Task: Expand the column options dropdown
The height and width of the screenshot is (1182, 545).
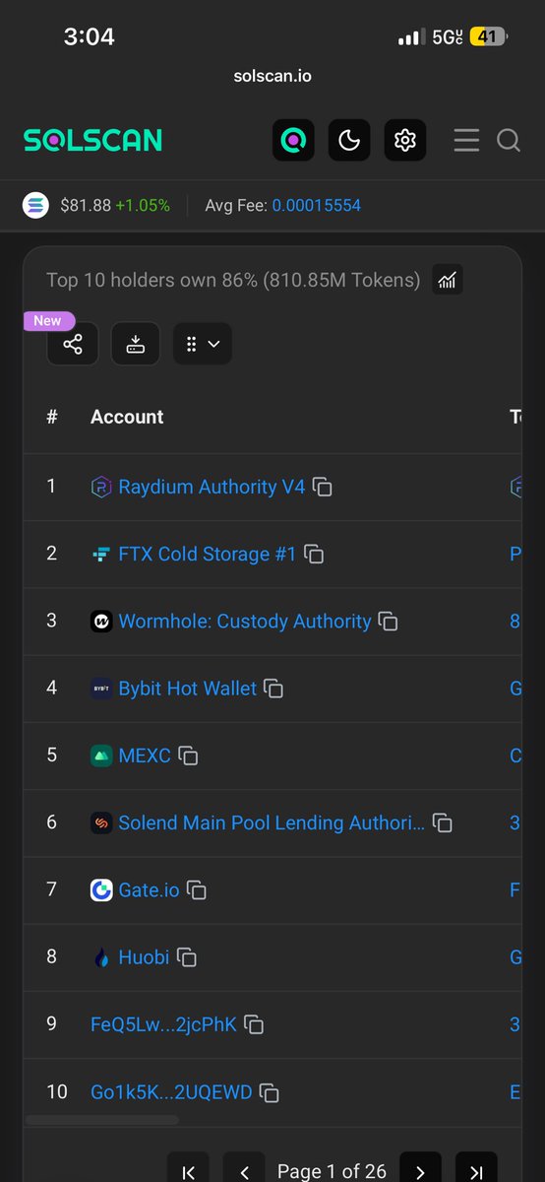Action: [203, 344]
